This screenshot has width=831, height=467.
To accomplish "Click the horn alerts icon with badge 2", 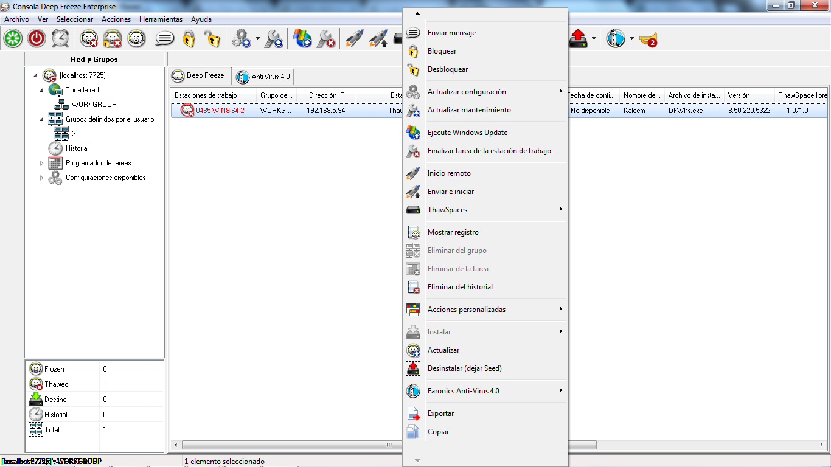I will (648, 40).
